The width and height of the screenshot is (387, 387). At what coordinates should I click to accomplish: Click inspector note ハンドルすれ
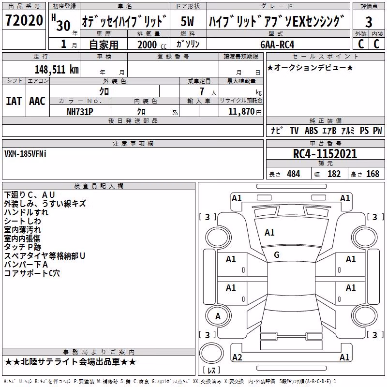point(26,212)
